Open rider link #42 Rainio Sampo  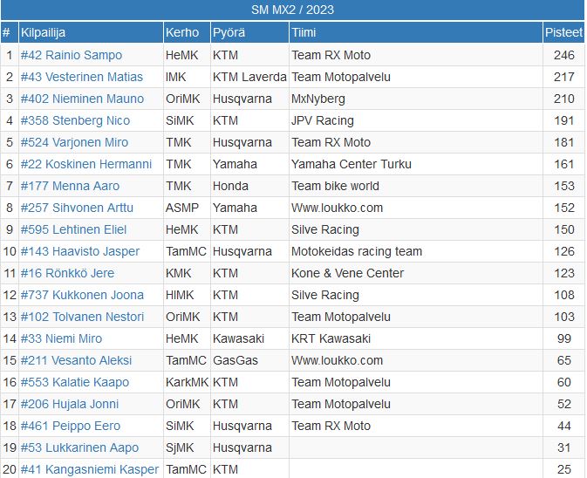point(72,55)
